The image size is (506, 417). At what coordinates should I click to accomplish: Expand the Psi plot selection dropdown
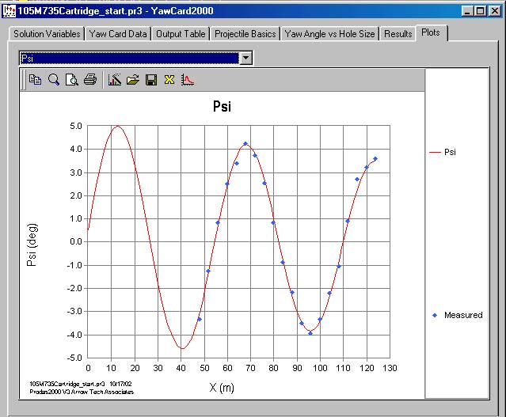pyautogui.click(x=245, y=59)
